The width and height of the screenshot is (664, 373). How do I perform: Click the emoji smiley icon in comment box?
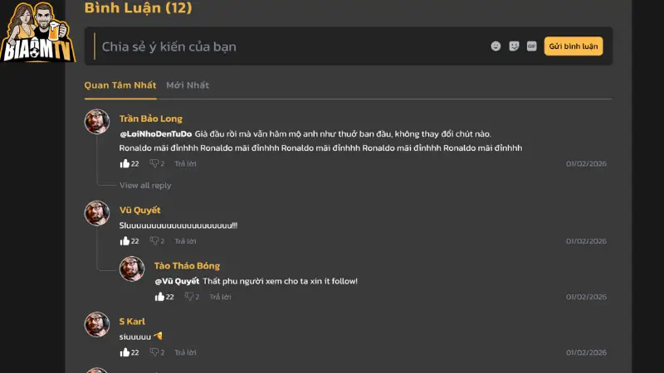[496, 46]
